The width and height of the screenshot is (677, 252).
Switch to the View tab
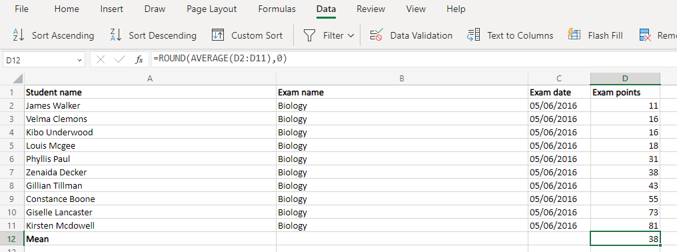tap(416, 9)
